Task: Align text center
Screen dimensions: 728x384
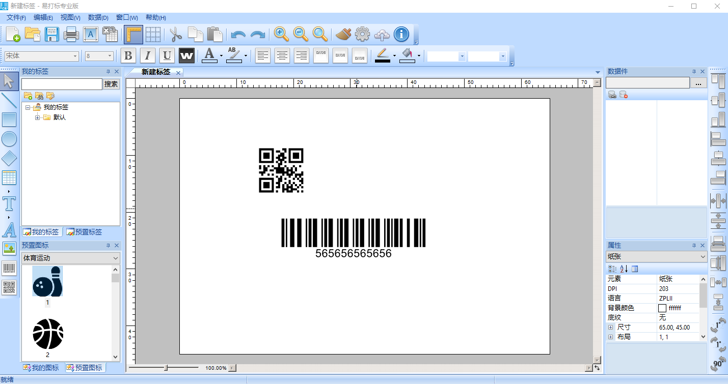Action: click(282, 55)
